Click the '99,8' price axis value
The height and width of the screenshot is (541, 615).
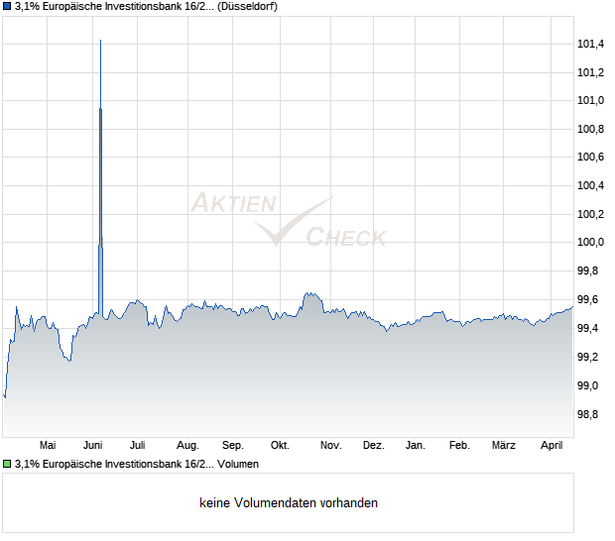pyautogui.click(x=588, y=271)
